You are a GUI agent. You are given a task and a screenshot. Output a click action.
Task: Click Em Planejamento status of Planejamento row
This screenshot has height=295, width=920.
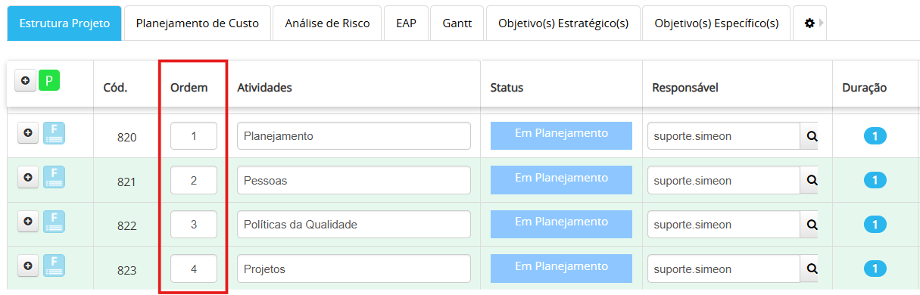[x=561, y=135]
